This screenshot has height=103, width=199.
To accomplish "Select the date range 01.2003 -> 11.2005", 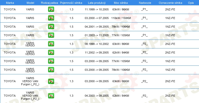I will tap(97, 35).
